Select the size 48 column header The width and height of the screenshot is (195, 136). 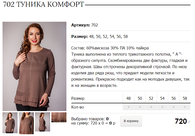pos(129,98)
